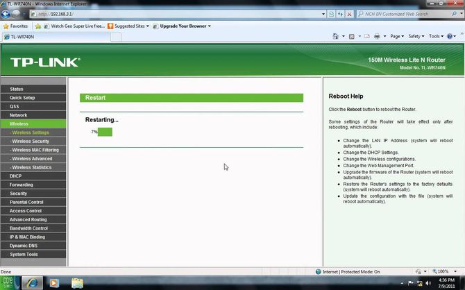Image resolution: width=465 pixels, height=290 pixels.
Task: Open the Page menu dropdown
Action: coord(397,36)
